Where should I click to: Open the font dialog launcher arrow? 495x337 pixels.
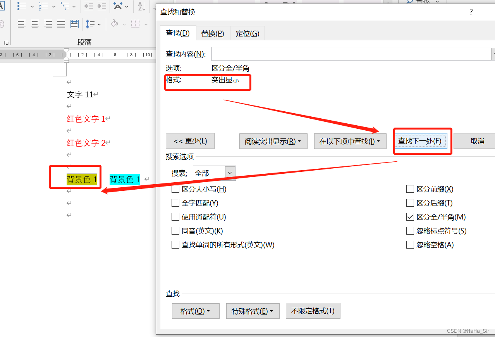tap(6, 42)
